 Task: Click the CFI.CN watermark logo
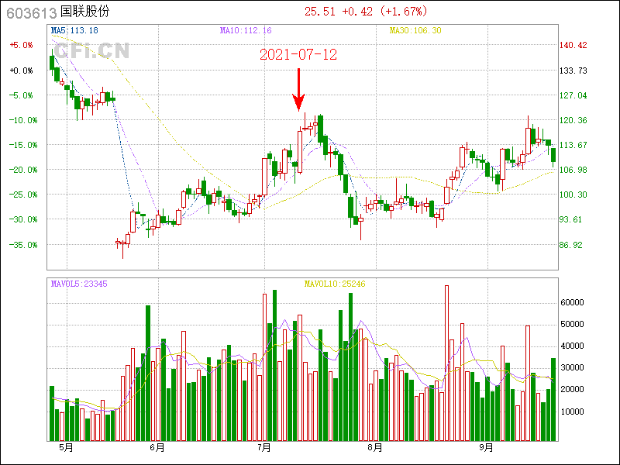coord(91,50)
